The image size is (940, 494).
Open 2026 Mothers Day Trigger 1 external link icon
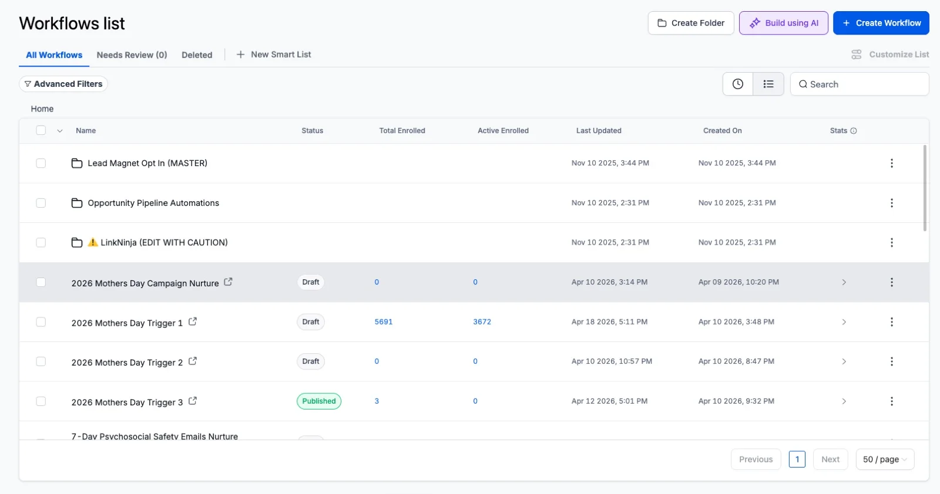[192, 322]
